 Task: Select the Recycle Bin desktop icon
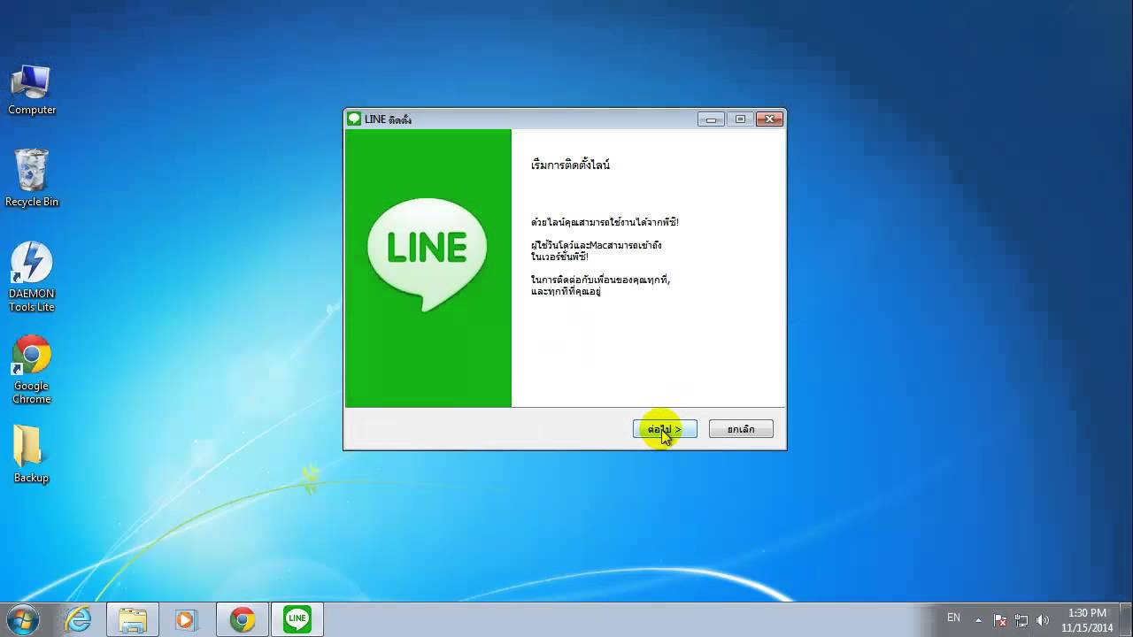32,178
